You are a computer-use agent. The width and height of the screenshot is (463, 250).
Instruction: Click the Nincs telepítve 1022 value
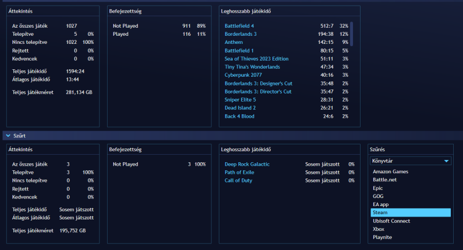click(x=71, y=42)
